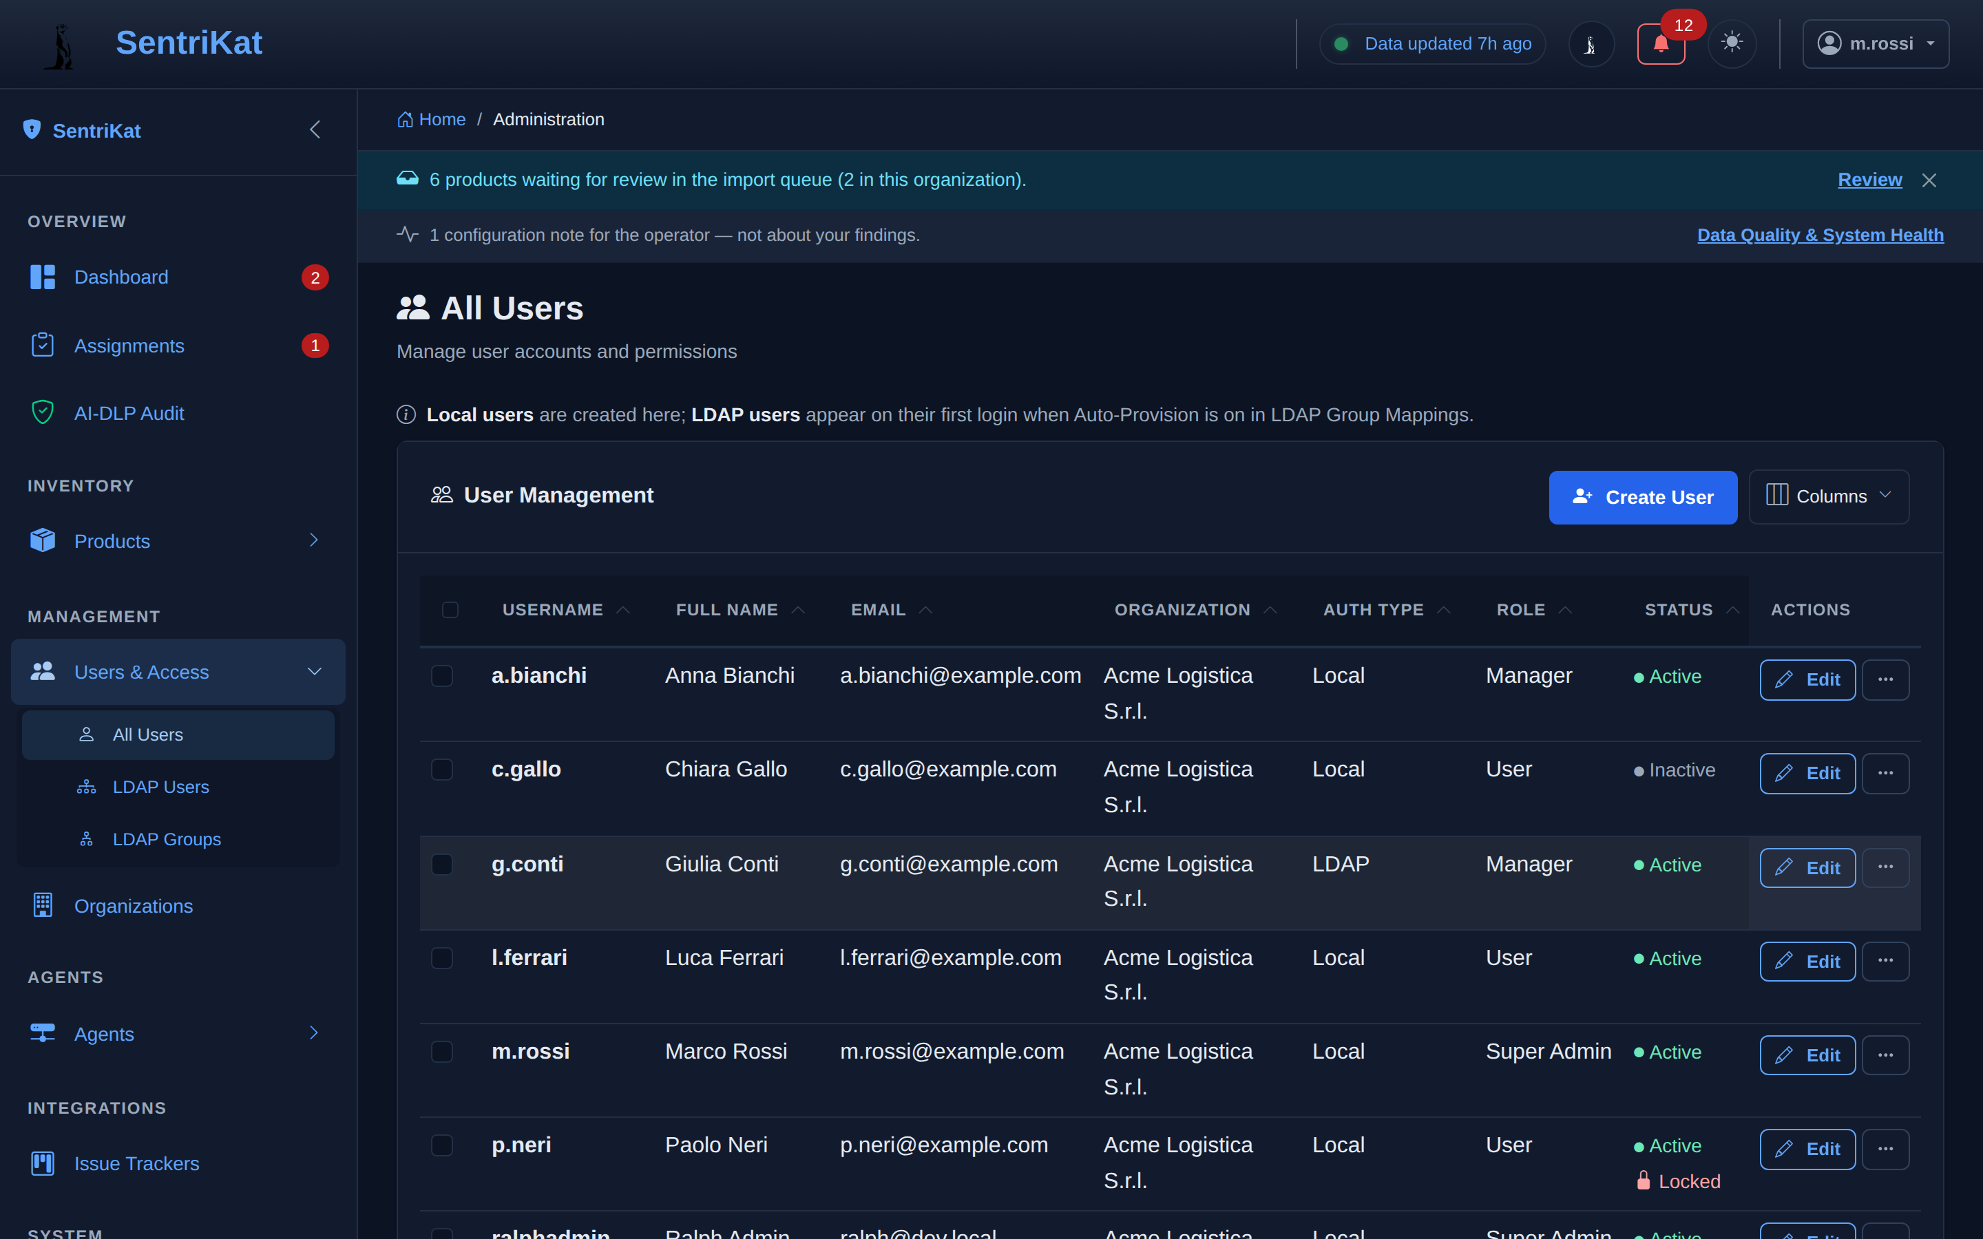Click the User Management people icon

pos(441,495)
